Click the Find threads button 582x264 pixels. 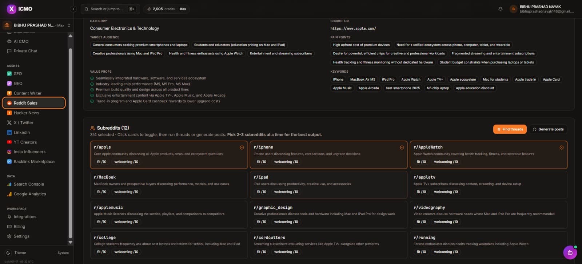click(510, 129)
